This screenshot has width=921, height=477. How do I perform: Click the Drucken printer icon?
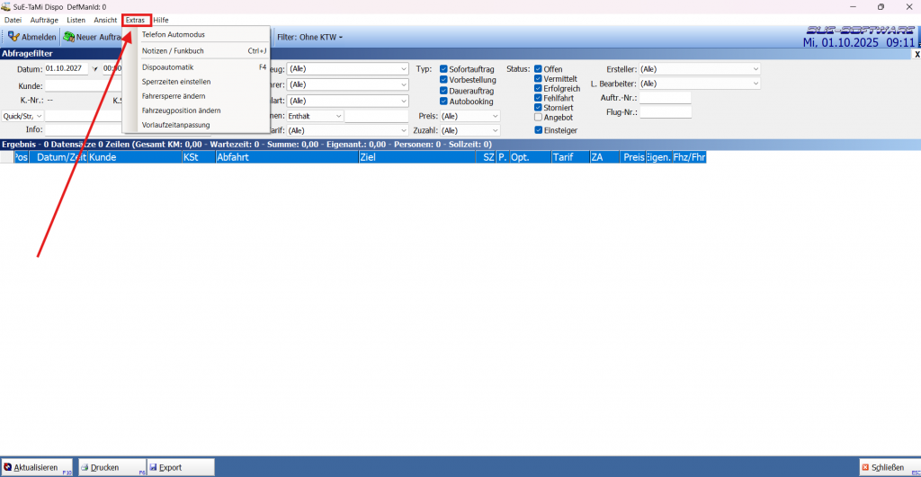[x=85, y=467]
